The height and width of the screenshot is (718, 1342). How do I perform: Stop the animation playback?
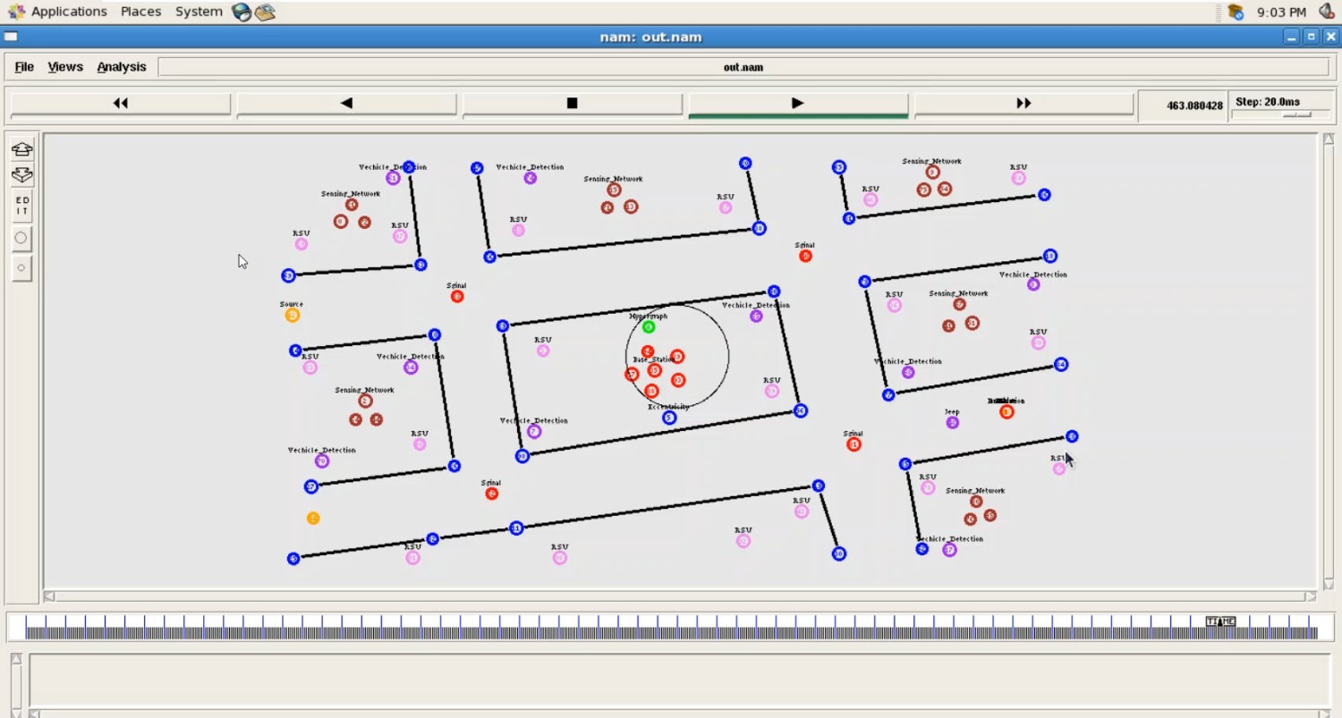click(572, 104)
